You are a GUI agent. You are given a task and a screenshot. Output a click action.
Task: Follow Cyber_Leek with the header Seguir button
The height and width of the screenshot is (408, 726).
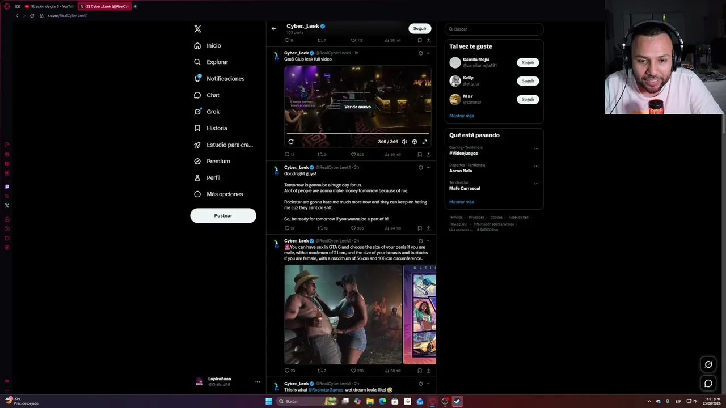pos(420,28)
